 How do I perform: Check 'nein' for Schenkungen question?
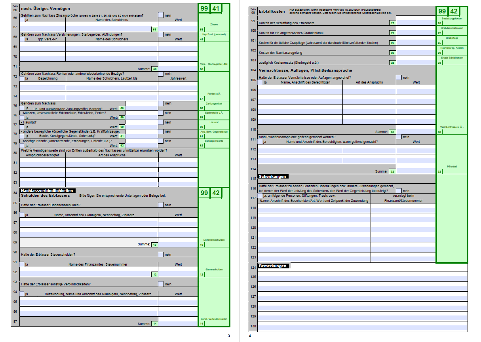coord(399,190)
